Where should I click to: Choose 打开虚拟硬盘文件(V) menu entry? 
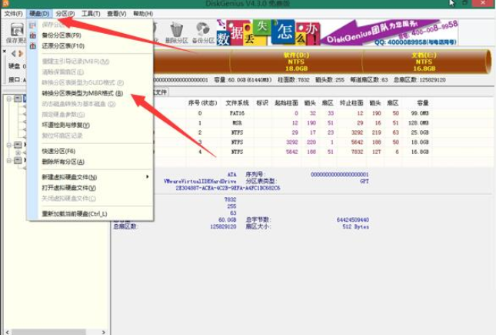click(x=90, y=188)
